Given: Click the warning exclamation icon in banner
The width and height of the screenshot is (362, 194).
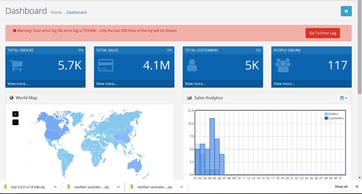Looking at the screenshot, I should coord(14,31).
